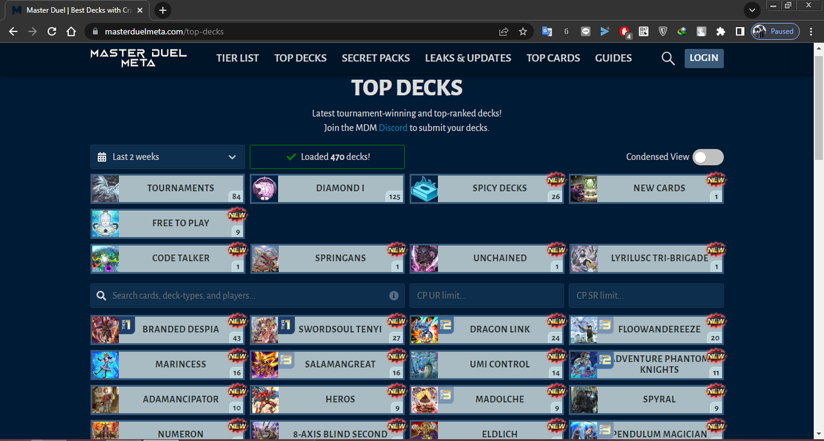Filter by Tournaments decks
824x441 pixels.
pyautogui.click(x=167, y=189)
